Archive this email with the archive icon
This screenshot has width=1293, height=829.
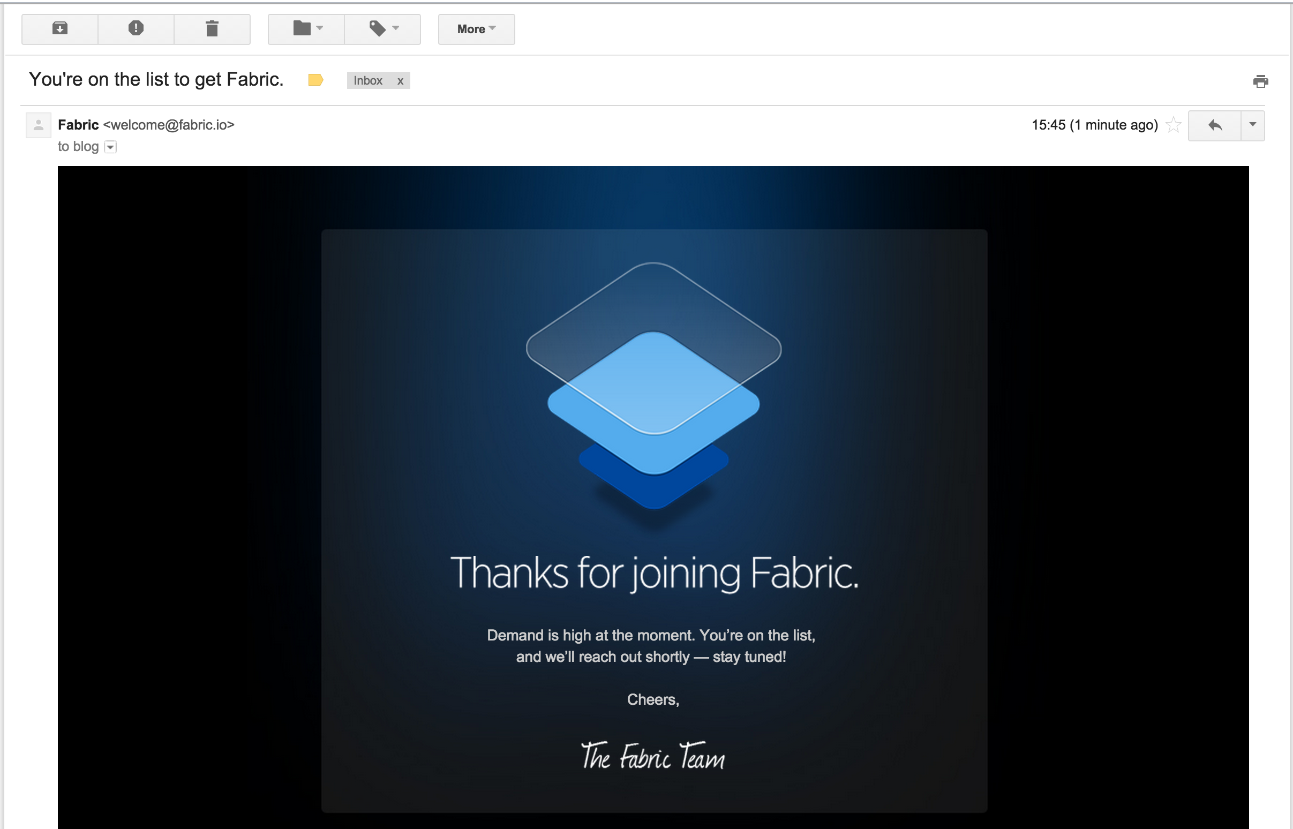60,29
